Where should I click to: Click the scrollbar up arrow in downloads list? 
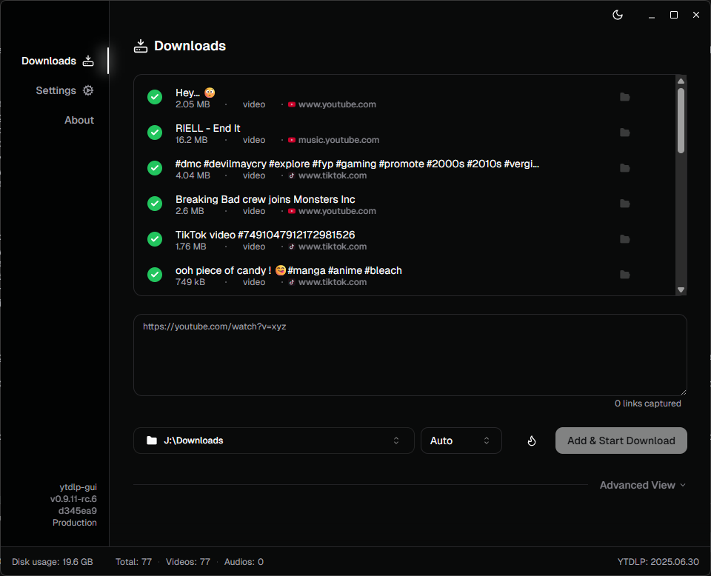[x=681, y=81]
